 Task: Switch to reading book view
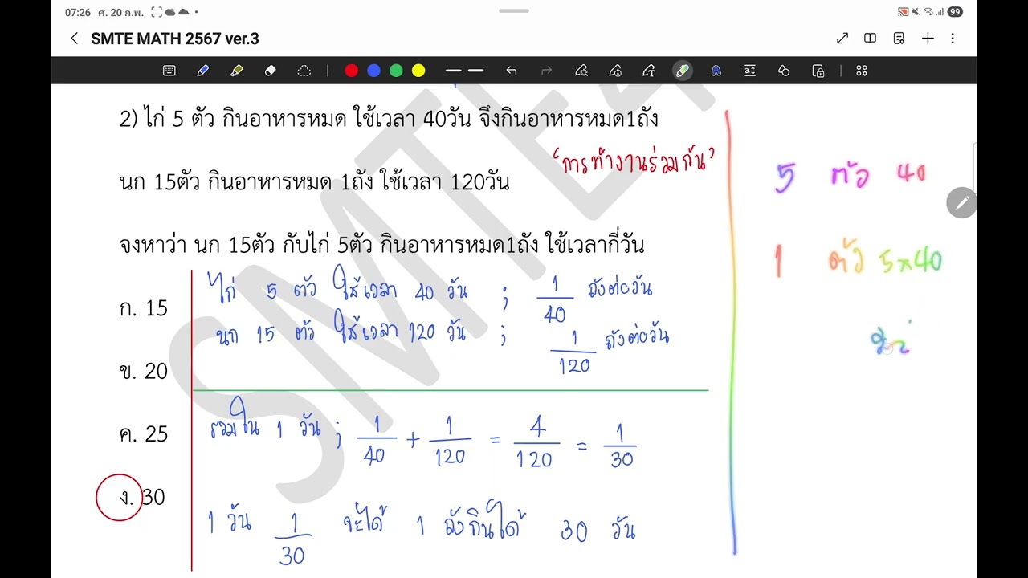pyautogui.click(x=870, y=39)
